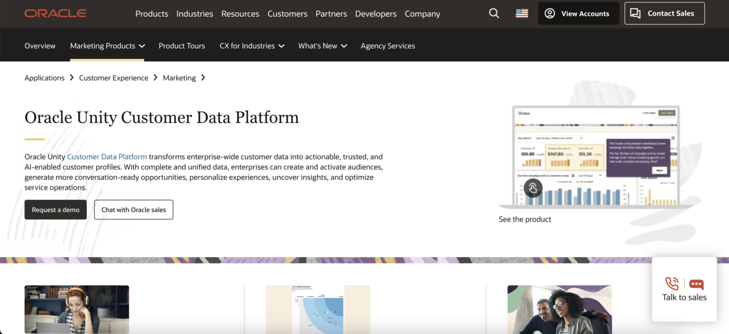Open the Developers menu

click(x=376, y=13)
